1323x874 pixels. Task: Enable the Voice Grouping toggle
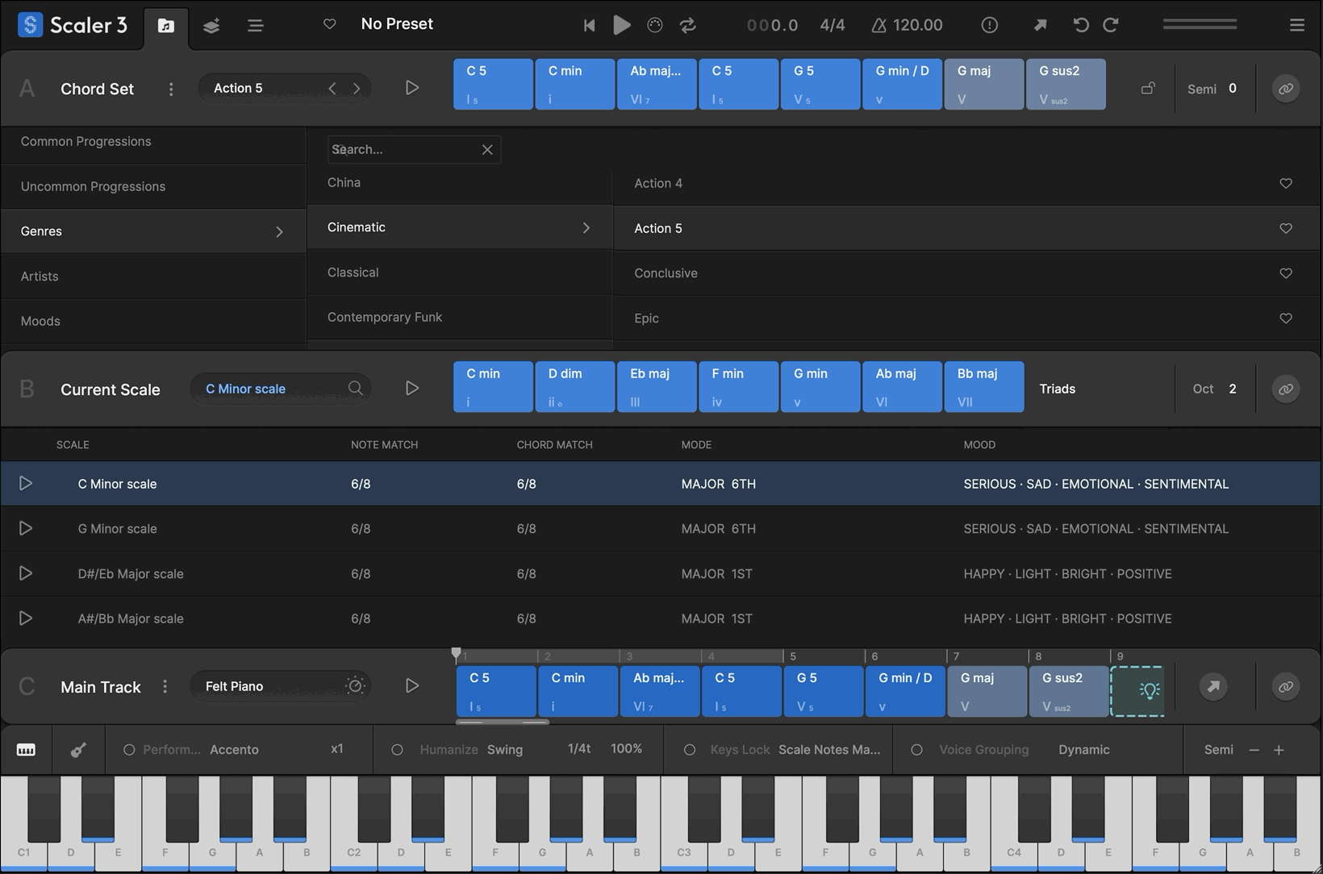[916, 750]
